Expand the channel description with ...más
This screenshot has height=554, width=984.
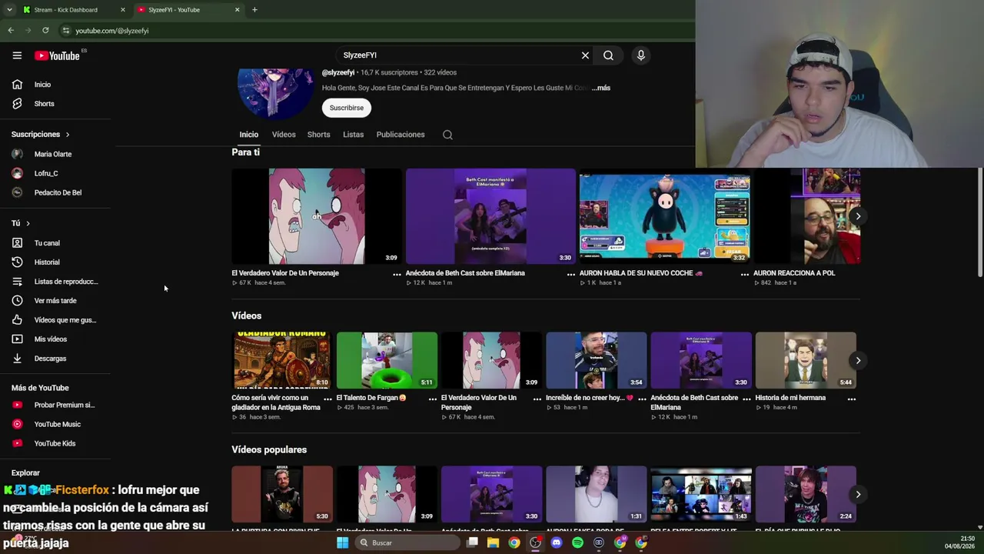coord(601,88)
